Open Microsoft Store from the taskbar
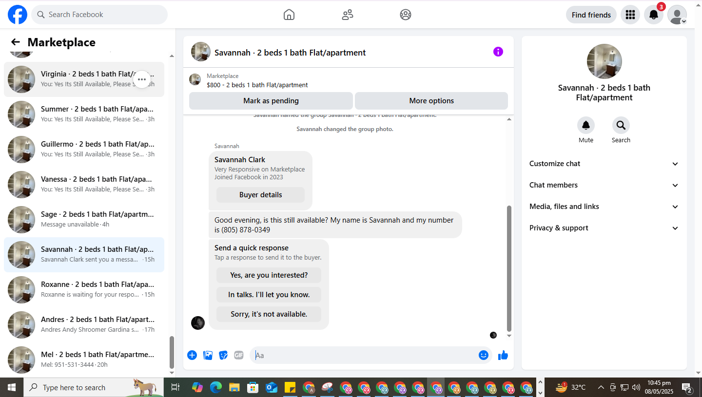Screen dimensions: 702x397 click(253, 387)
